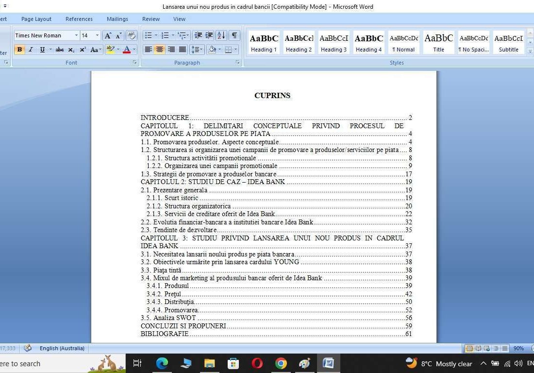The width and height of the screenshot is (534, 373).
Task: Open the Mailings ribbon tab
Action: pos(117,19)
